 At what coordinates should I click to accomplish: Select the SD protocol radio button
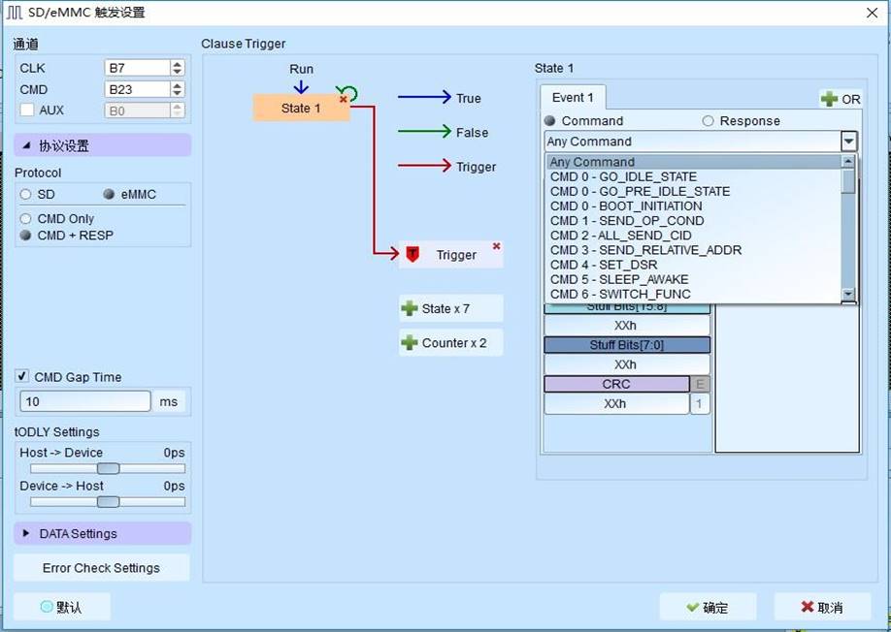[x=26, y=194]
